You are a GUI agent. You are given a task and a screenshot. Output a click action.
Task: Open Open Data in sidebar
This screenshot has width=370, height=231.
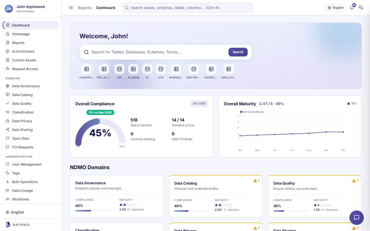pos(31,138)
